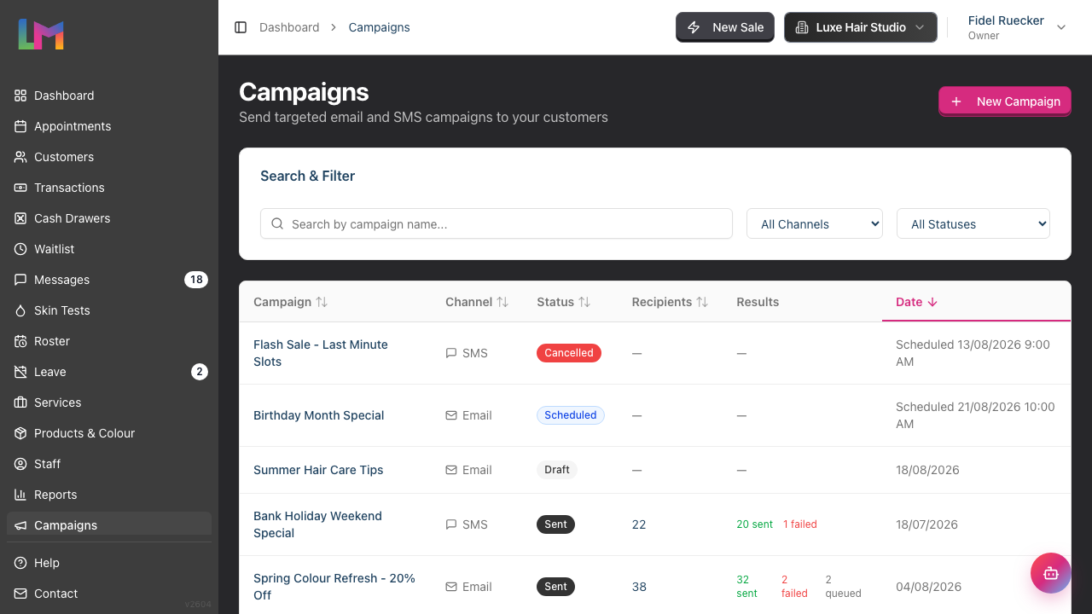Screen dimensions: 1092x614
Task: Click the Appointments calendar icon
Action: tap(20, 126)
